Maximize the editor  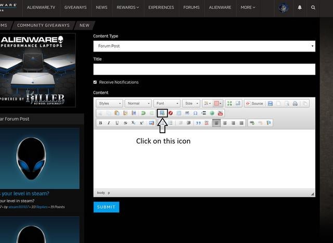tap(229, 104)
